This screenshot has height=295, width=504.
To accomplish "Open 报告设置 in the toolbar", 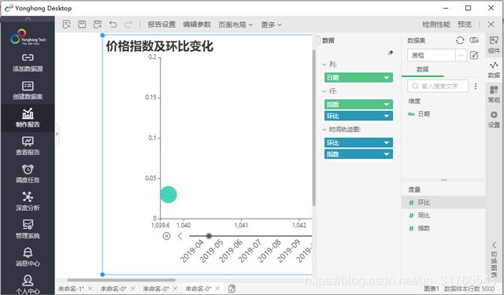I will point(161,24).
